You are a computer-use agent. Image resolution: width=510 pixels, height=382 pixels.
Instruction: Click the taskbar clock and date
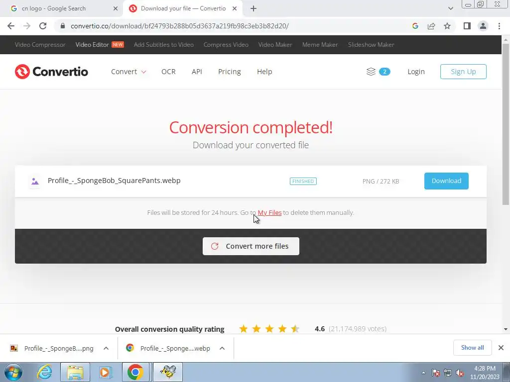[485, 373]
